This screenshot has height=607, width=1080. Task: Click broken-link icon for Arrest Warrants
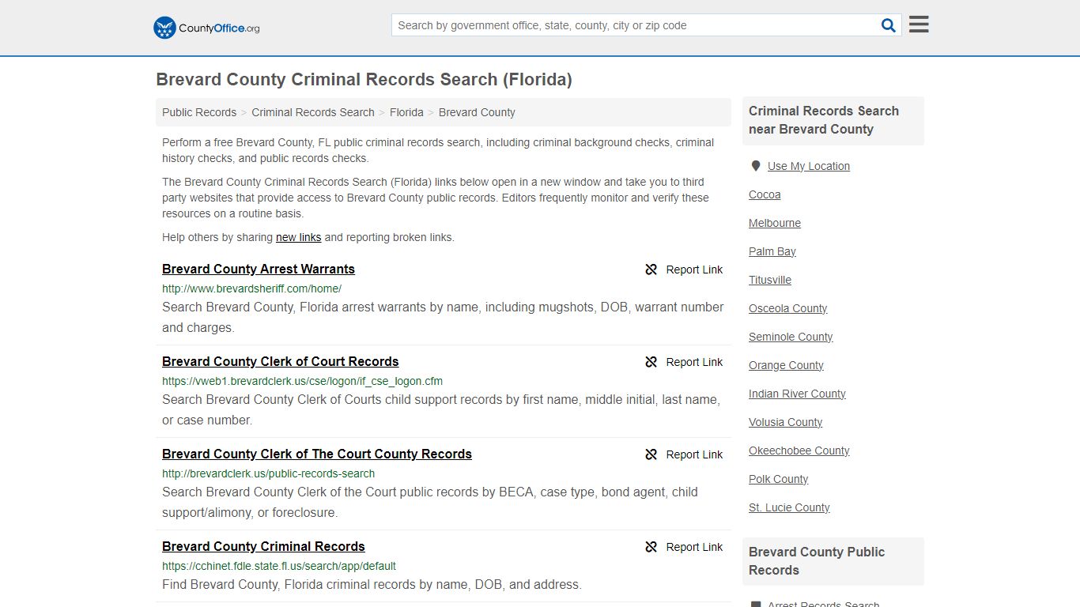pyautogui.click(x=651, y=270)
